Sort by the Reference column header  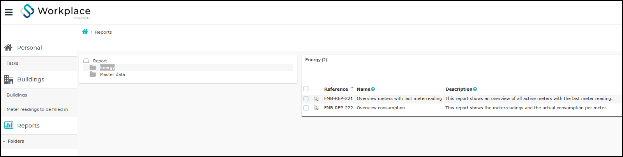[336, 89]
